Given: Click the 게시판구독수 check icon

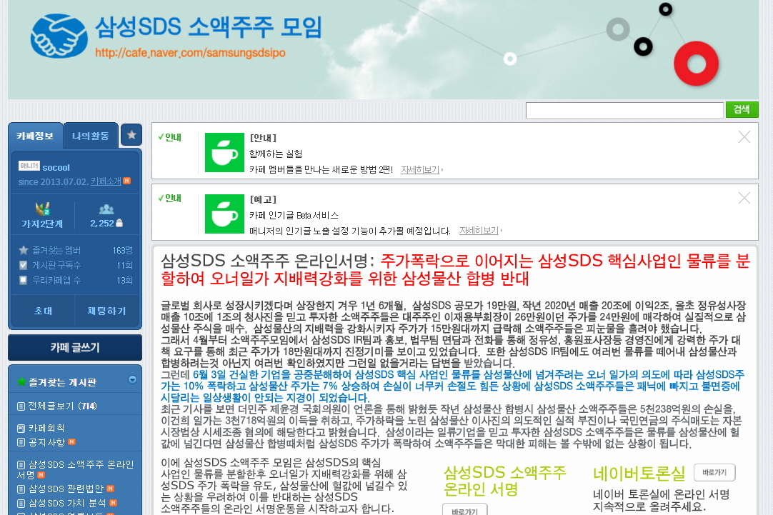Looking at the screenshot, I should (23, 265).
